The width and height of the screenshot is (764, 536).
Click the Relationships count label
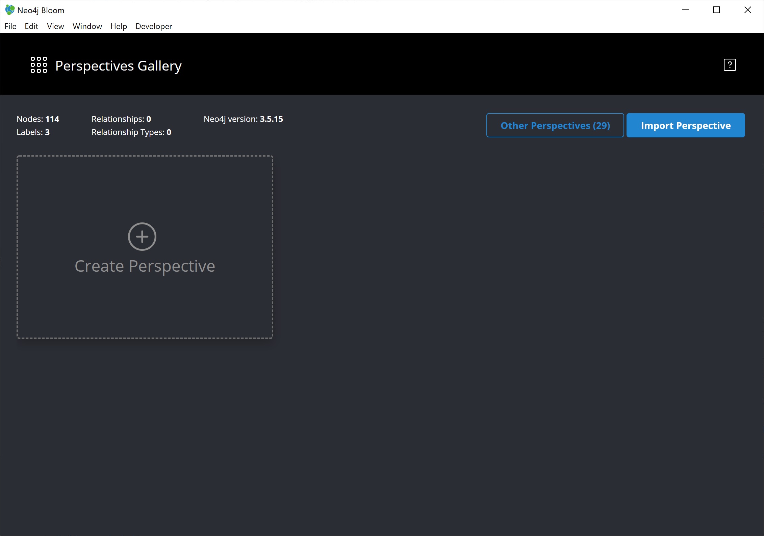[121, 118]
